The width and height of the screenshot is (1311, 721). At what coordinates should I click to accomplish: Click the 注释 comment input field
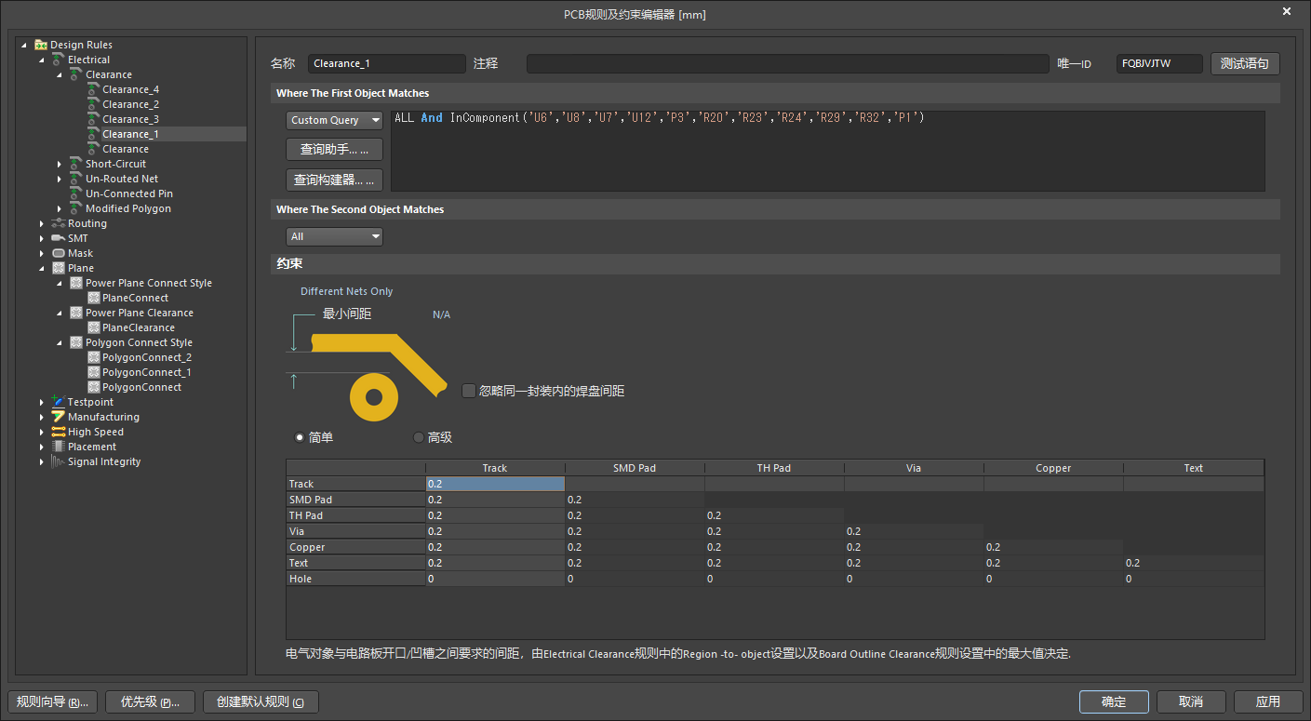(788, 63)
